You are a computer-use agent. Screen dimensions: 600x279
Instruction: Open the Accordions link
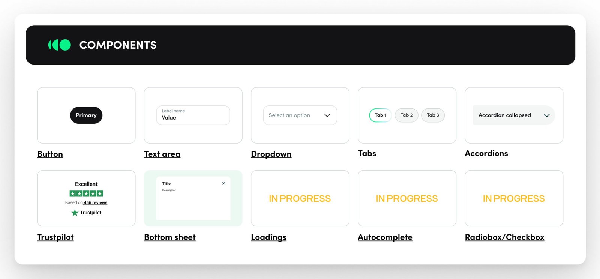pos(486,153)
